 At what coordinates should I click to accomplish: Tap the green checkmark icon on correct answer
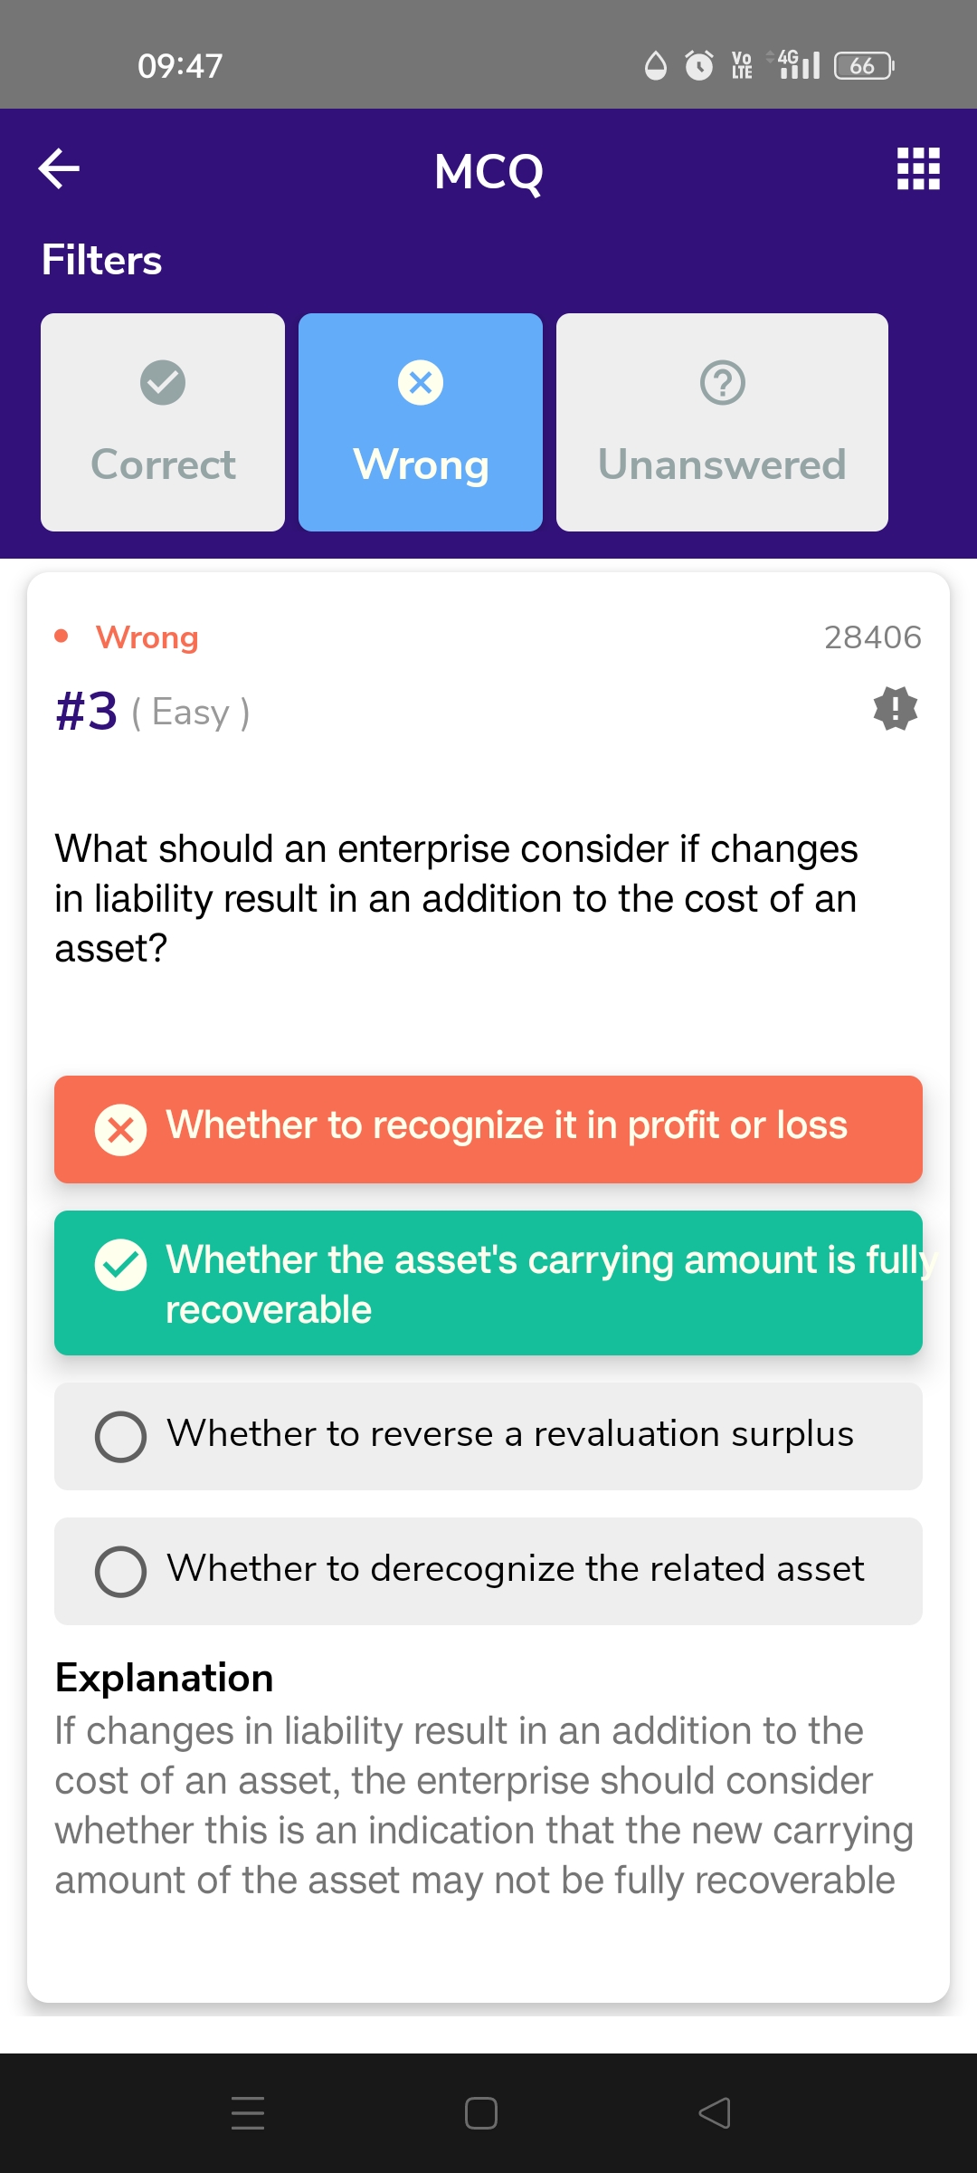coord(120,1265)
